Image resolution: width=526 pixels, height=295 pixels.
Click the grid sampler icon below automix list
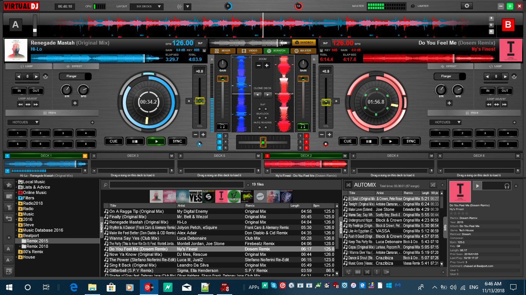pyautogui.click(x=358, y=272)
